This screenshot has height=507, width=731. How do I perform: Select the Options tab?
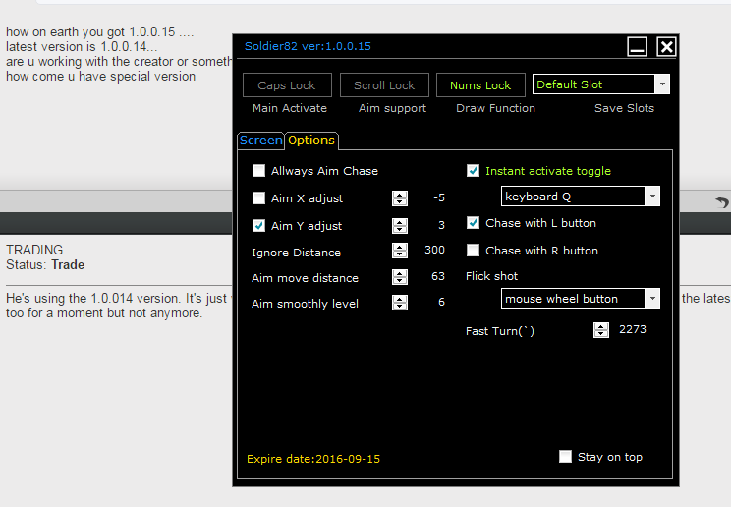310,140
